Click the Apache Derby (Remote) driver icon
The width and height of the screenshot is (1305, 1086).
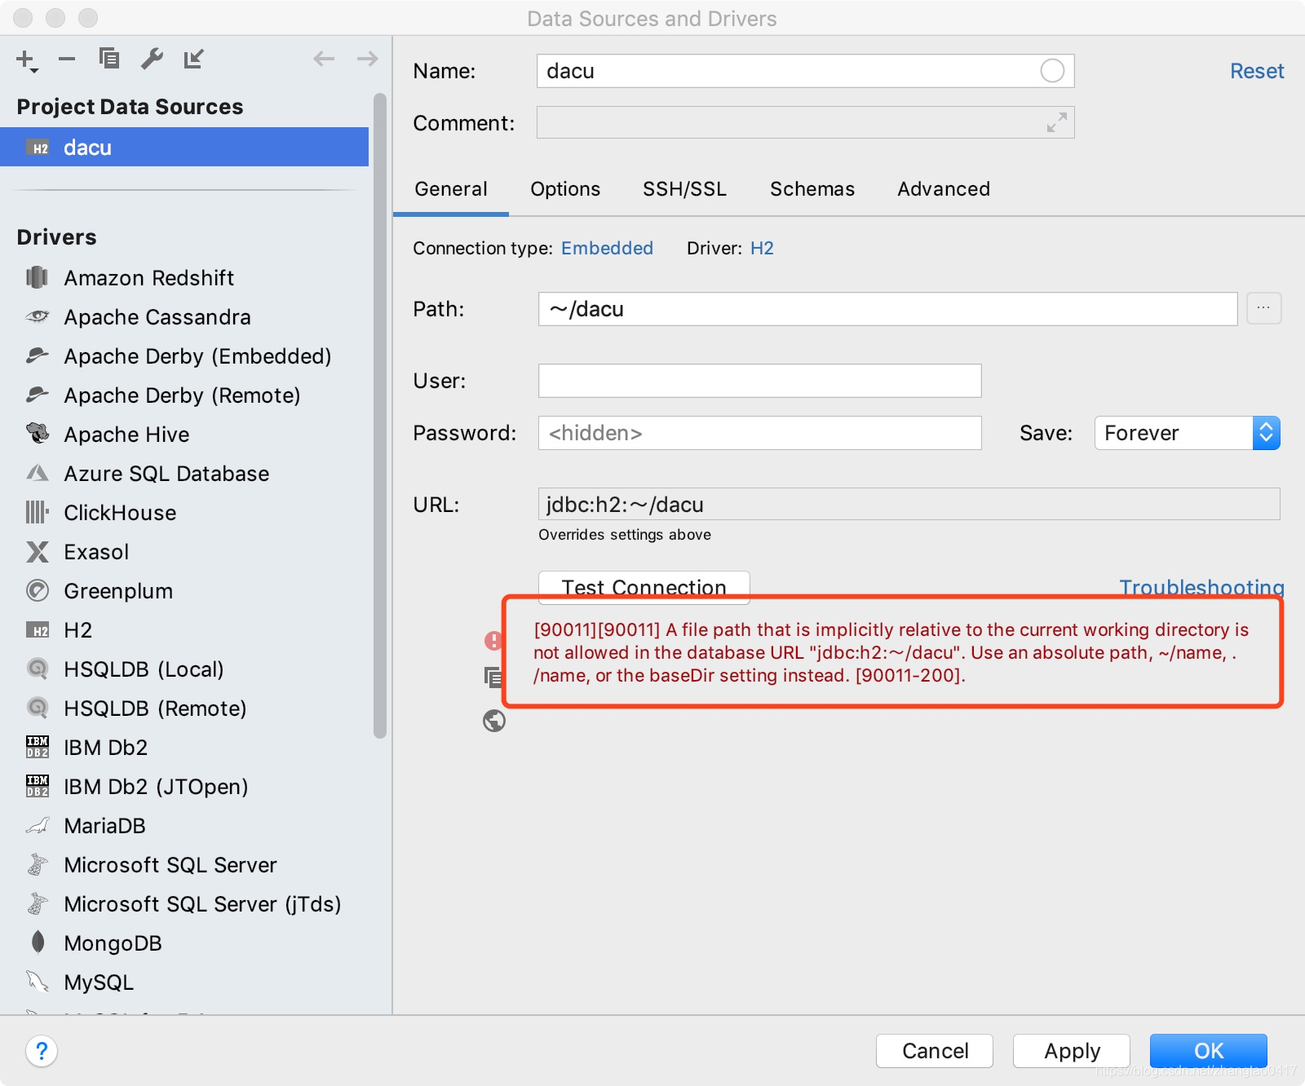point(38,395)
